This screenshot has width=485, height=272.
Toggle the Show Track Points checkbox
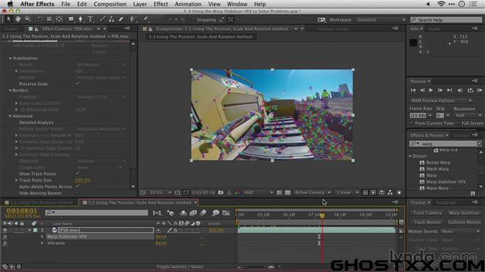pos(77,174)
